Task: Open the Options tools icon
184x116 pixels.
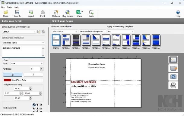Action: [x=56, y=12]
